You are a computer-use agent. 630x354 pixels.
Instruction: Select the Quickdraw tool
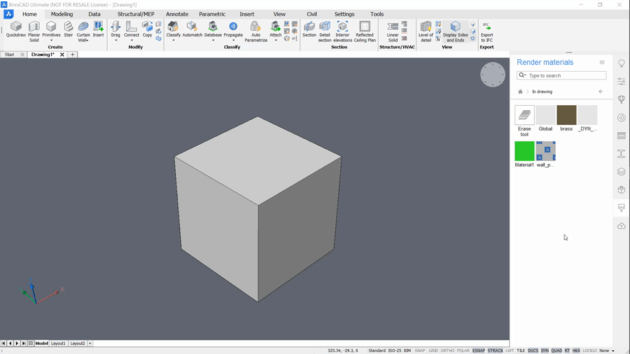pos(16,30)
